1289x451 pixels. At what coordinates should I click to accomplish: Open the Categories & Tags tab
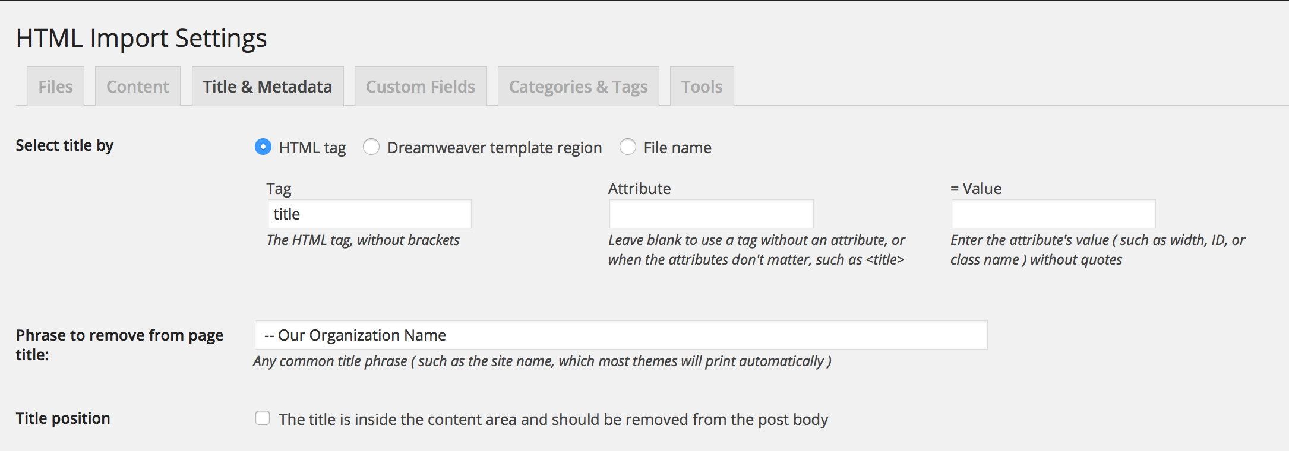pyautogui.click(x=578, y=87)
